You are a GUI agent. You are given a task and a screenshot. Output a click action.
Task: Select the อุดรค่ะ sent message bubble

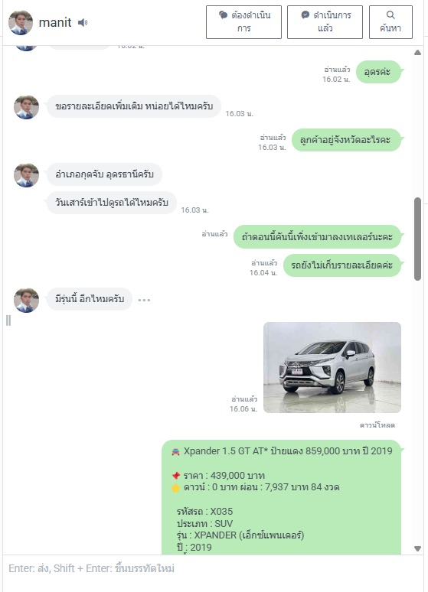(378, 72)
